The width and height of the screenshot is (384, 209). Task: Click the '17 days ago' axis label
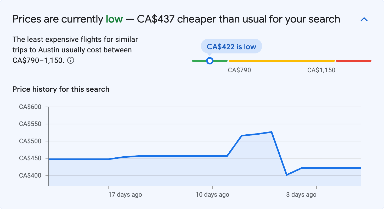(x=125, y=195)
